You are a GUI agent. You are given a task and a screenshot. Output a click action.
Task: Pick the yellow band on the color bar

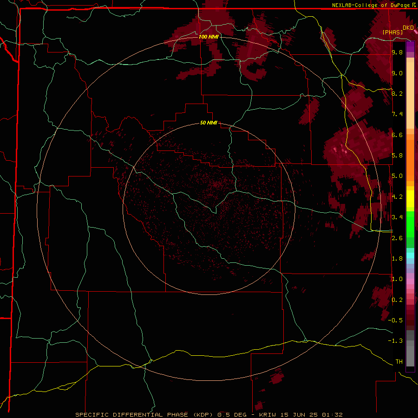click(x=410, y=199)
